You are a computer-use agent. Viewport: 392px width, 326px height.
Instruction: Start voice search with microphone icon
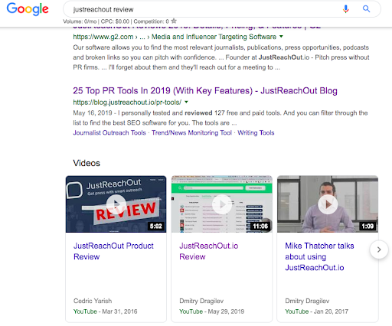(345, 9)
